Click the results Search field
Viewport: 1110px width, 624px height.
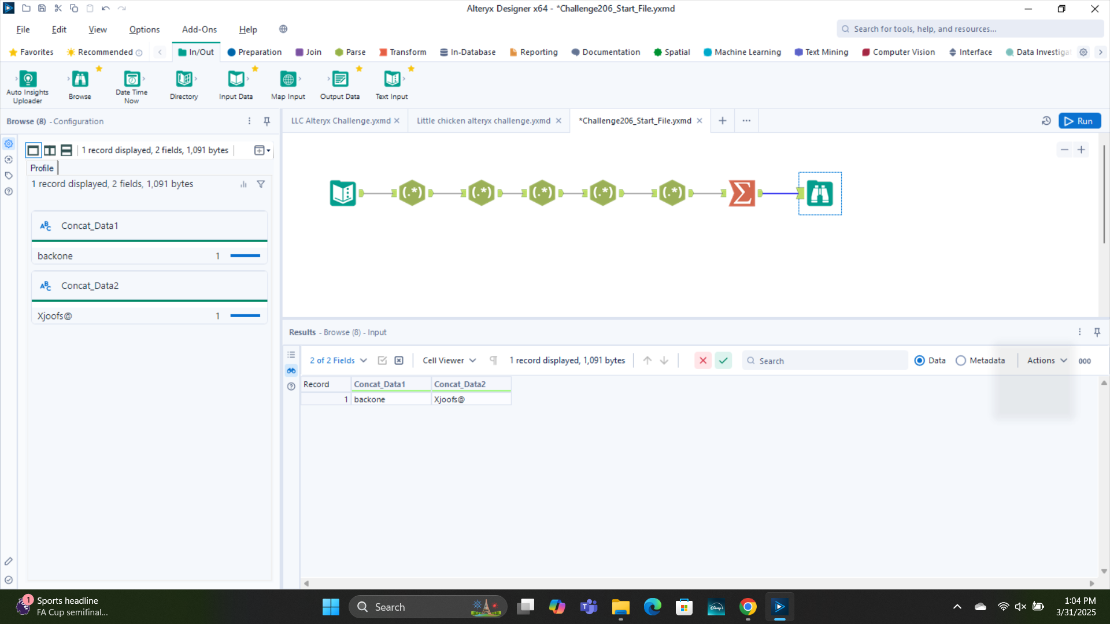[x=827, y=361]
